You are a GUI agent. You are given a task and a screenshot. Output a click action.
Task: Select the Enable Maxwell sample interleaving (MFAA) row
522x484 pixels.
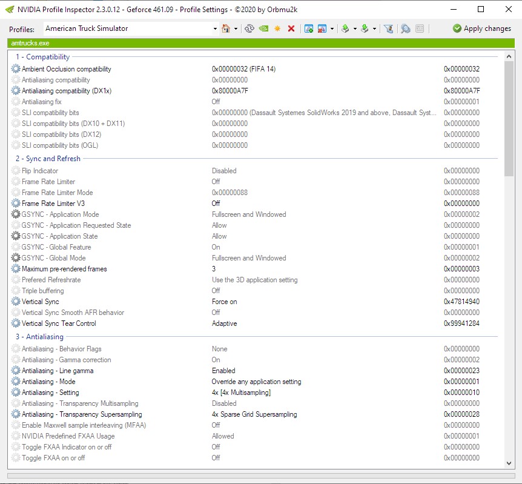coord(253,425)
